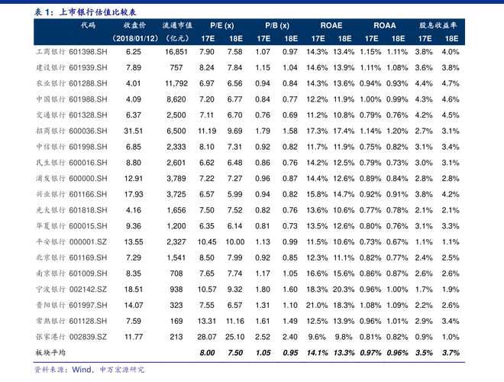Select P/E value 25.10

pos(235,337)
